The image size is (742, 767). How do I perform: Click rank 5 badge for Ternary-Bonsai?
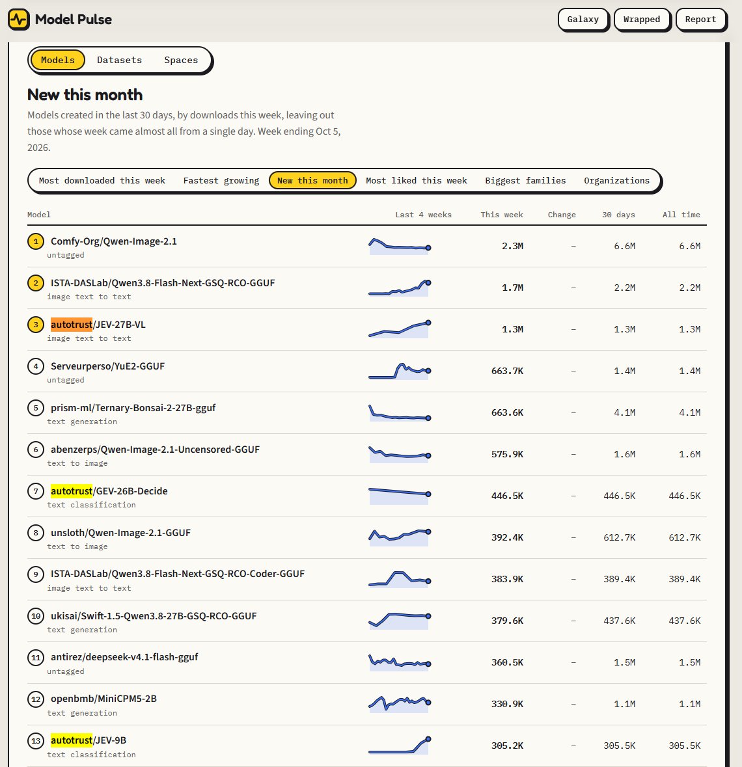click(x=36, y=407)
